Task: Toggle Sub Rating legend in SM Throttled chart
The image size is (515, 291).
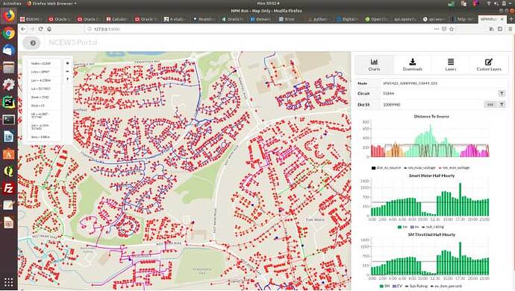Action: tap(416, 286)
